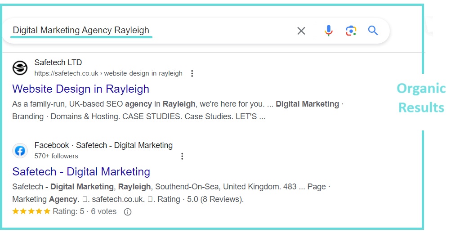Clear the search query with the X icon

pyautogui.click(x=301, y=31)
